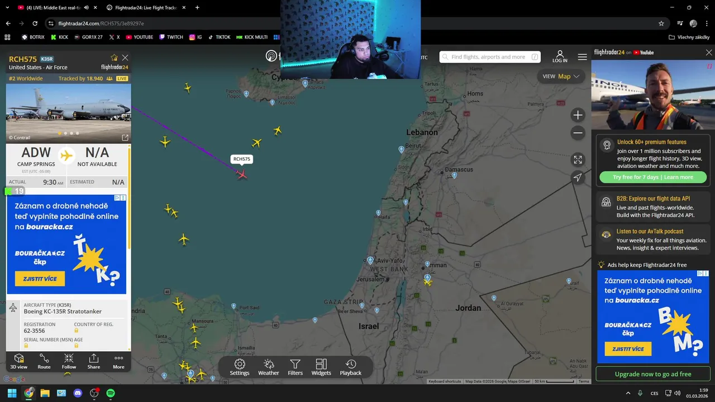The width and height of the screenshot is (715, 402).
Task: Open the 3D view for RCH575
Action: click(x=18, y=361)
